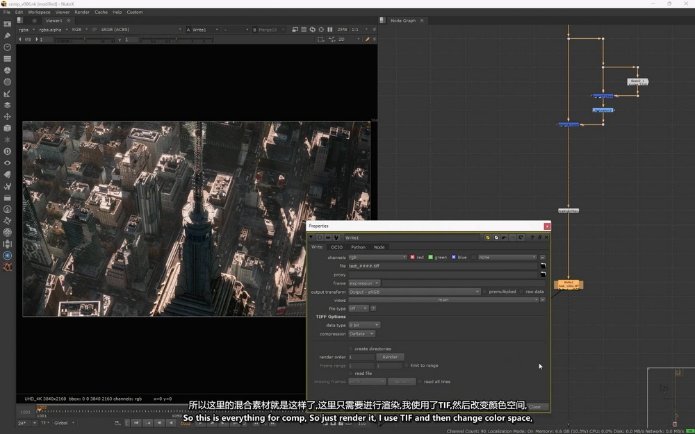Click the file type question mark button
Image resolution: width=695 pixels, height=434 pixels.
(373, 308)
